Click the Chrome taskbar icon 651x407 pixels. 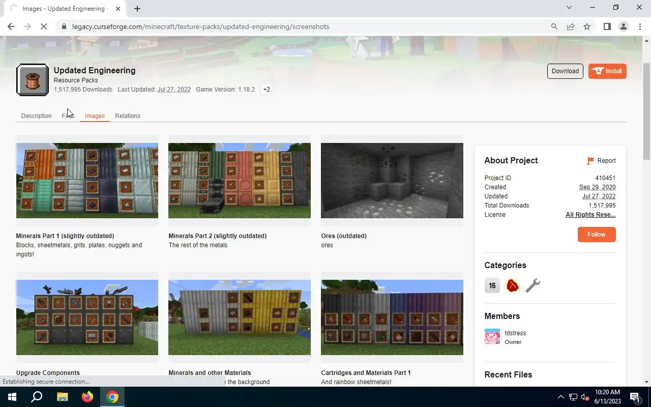(112, 397)
